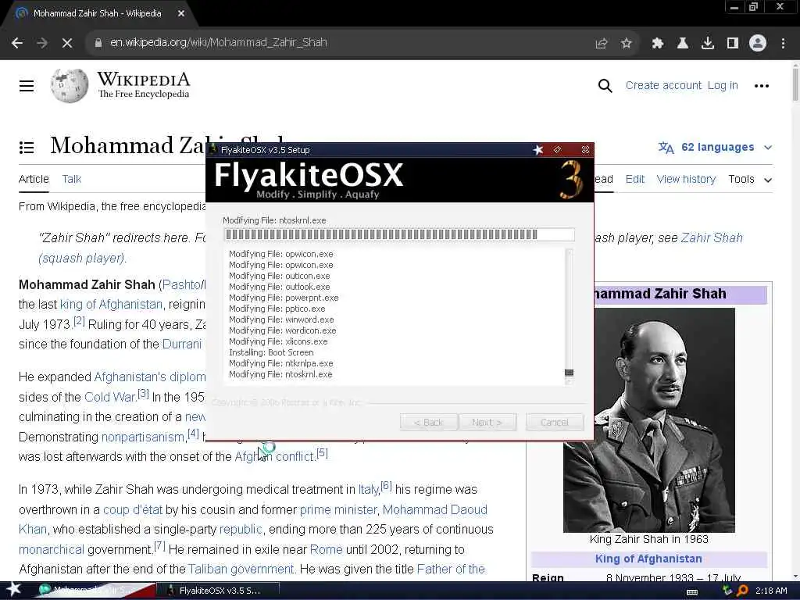
Task: Open the Taliban government link
Action: click(x=241, y=570)
